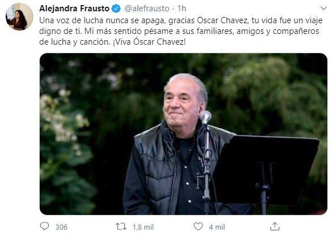Open Alejandra Frausto's profile avatar
Image resolution: width=333 pixels, height=237 pixels.
(19, 17)
